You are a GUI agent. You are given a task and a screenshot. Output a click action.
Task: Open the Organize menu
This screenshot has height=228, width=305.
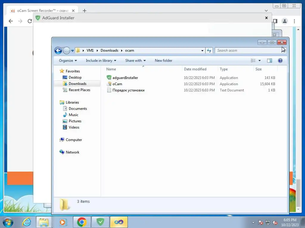click(68, 61)
